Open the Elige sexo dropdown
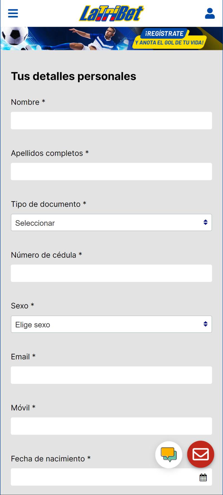 tap(111, 324)
